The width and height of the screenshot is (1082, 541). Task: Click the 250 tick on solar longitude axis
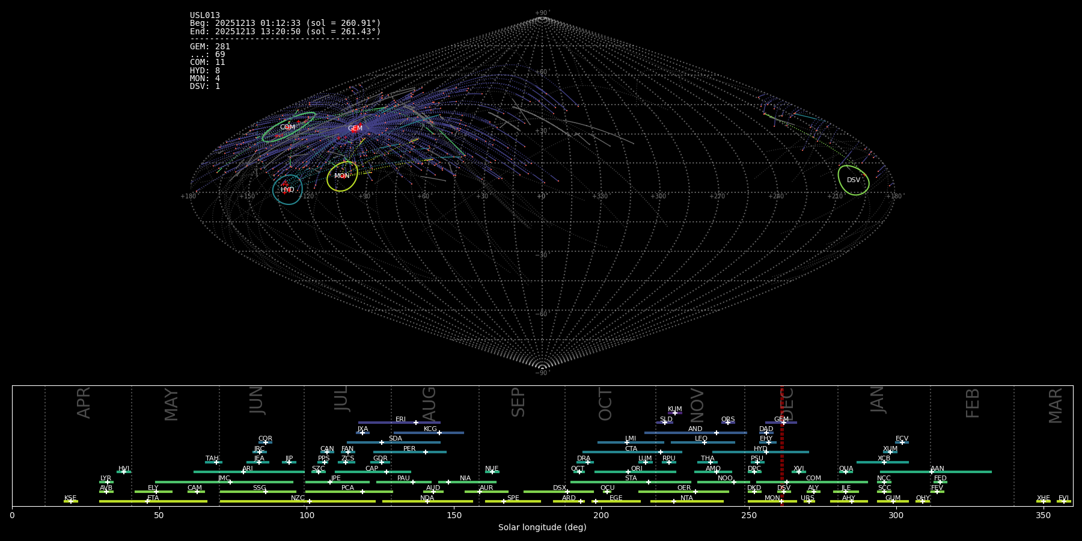[x=748, y=515]
